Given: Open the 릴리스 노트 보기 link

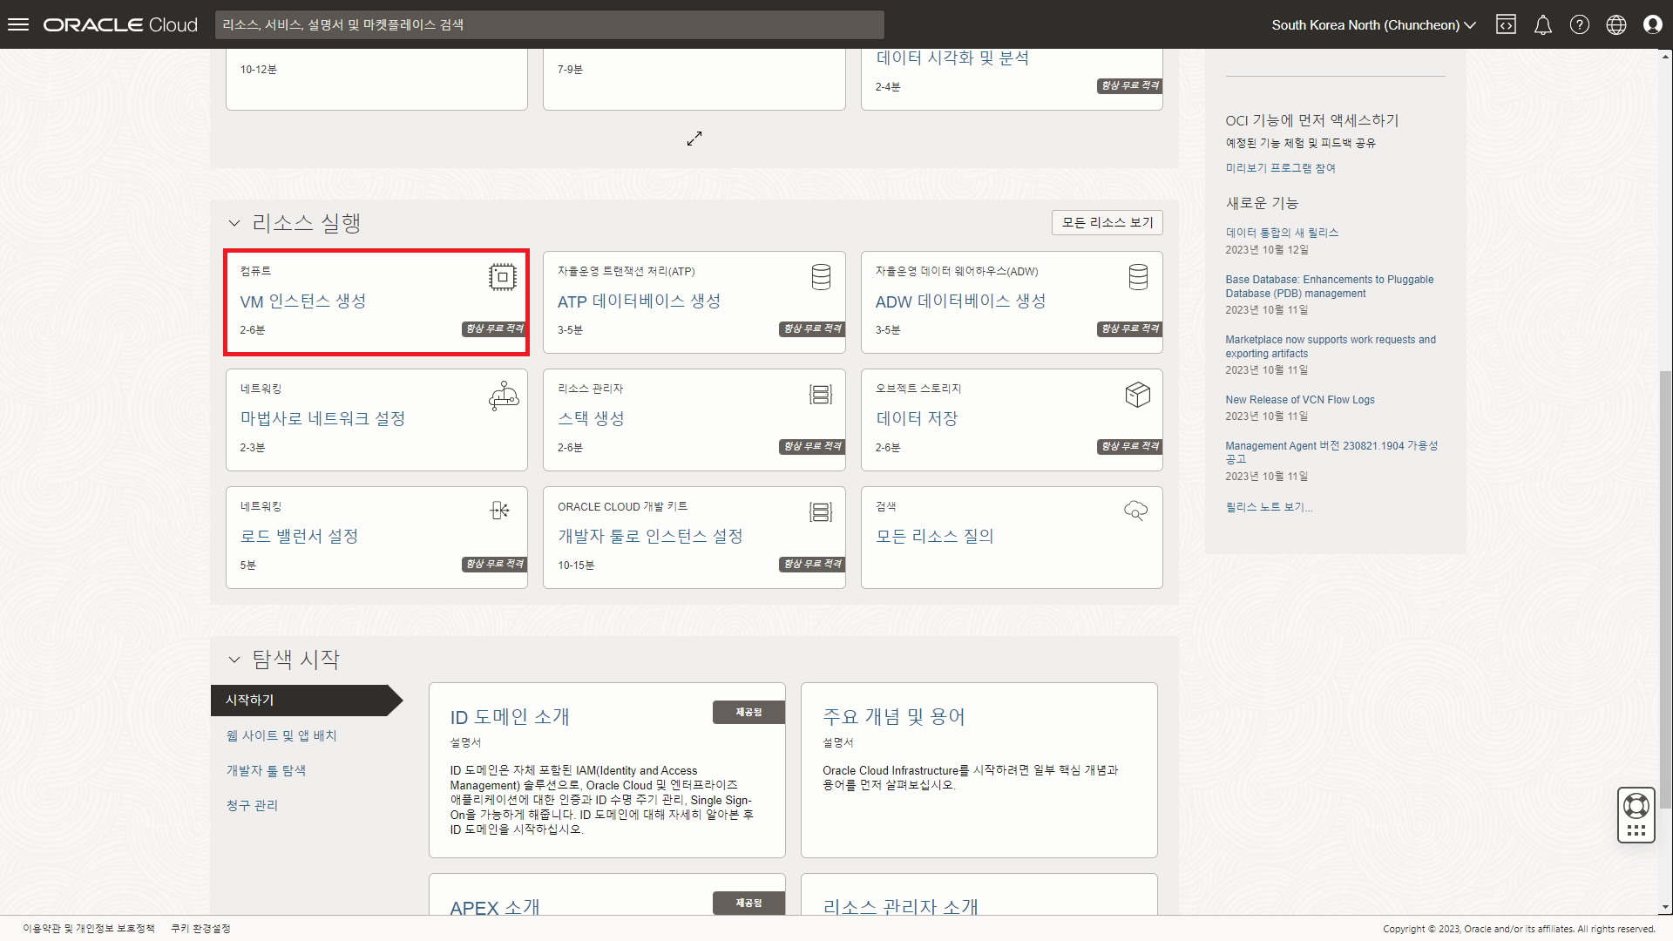Looking at the screenshot, I should pyautogui.click(x=1268, y=506).
